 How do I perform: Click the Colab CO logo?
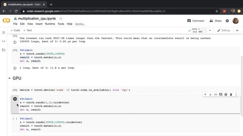tap(6, 20)
